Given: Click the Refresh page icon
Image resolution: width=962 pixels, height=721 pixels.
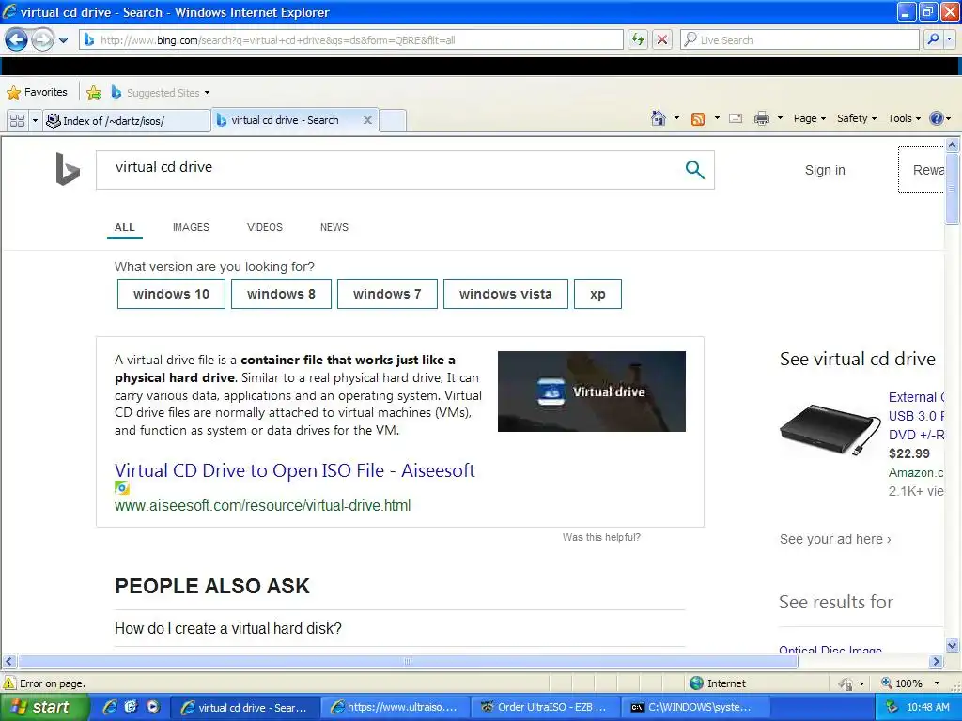Looking at the screenshot, I should (638, 39).
